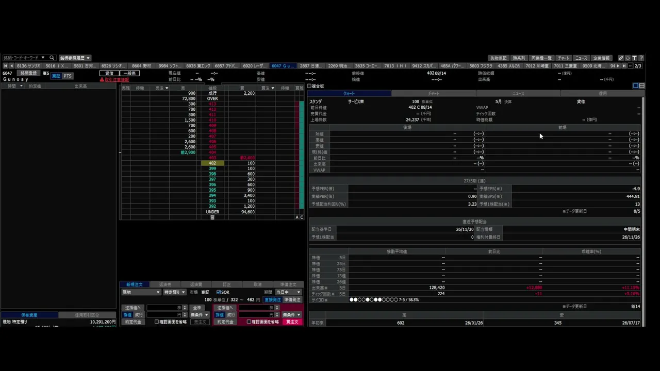Open the 当日中 period dropdown
The width and height of the screenshot is (660, 371).
288,292
